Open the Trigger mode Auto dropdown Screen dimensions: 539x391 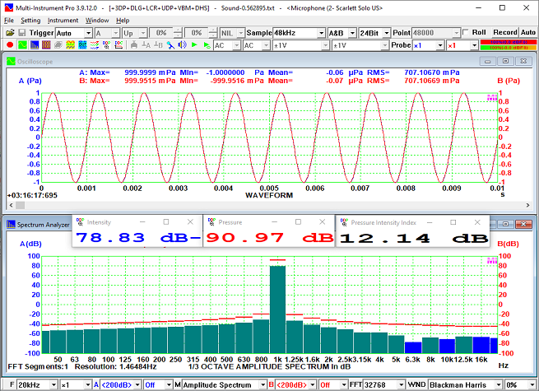click(x=88, y=32)
